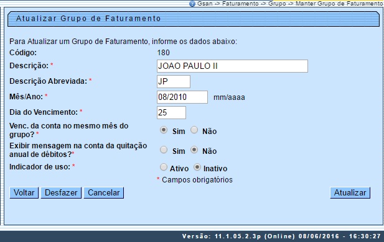The width and height of the screenshot is (384, 242).
Task: Choose Não for Exibir mensagem da quitação anual
Action: coord(194,150)
